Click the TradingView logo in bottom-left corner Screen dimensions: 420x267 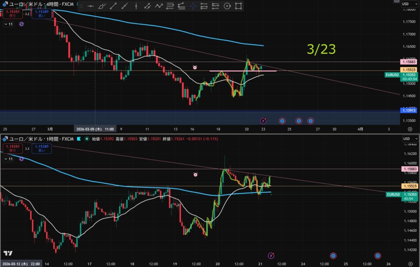[8, 253]
